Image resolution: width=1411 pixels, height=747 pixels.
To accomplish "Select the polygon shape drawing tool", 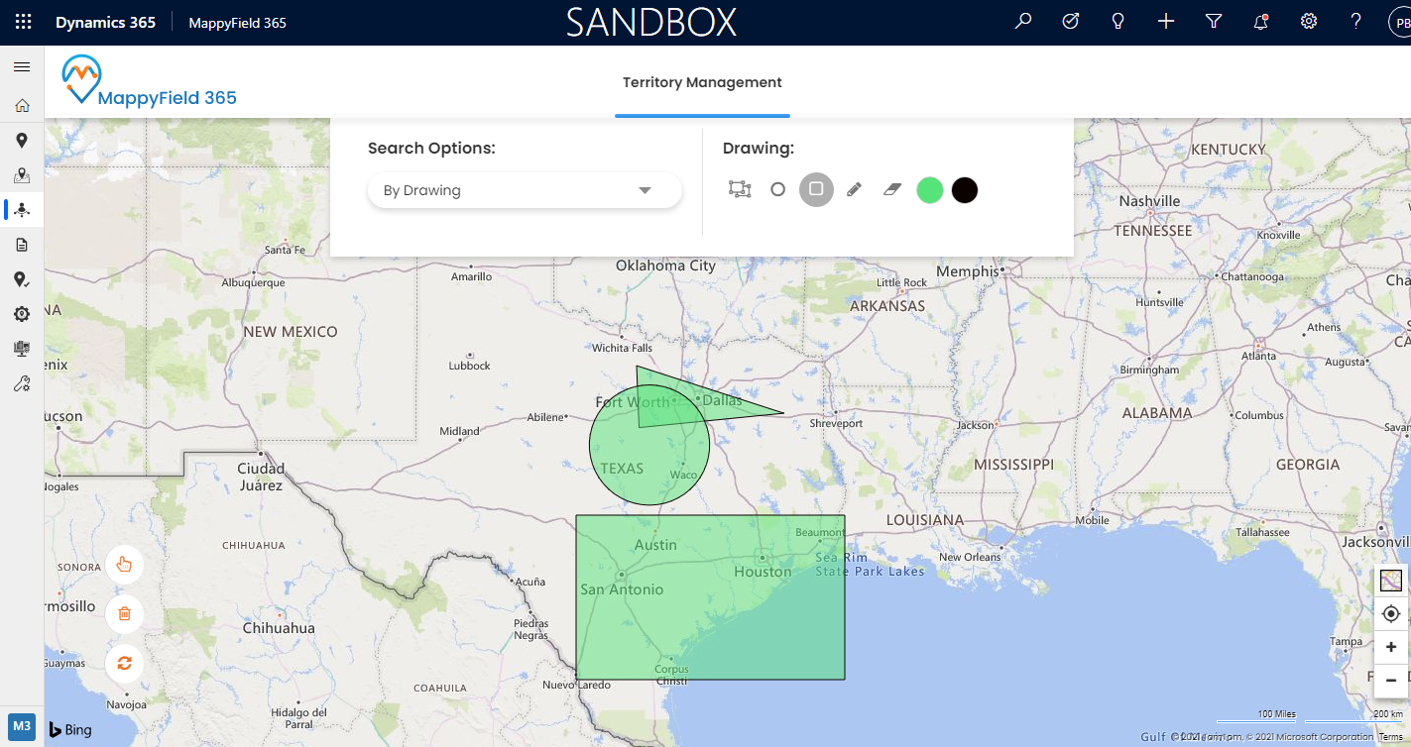I will point(740,189).
